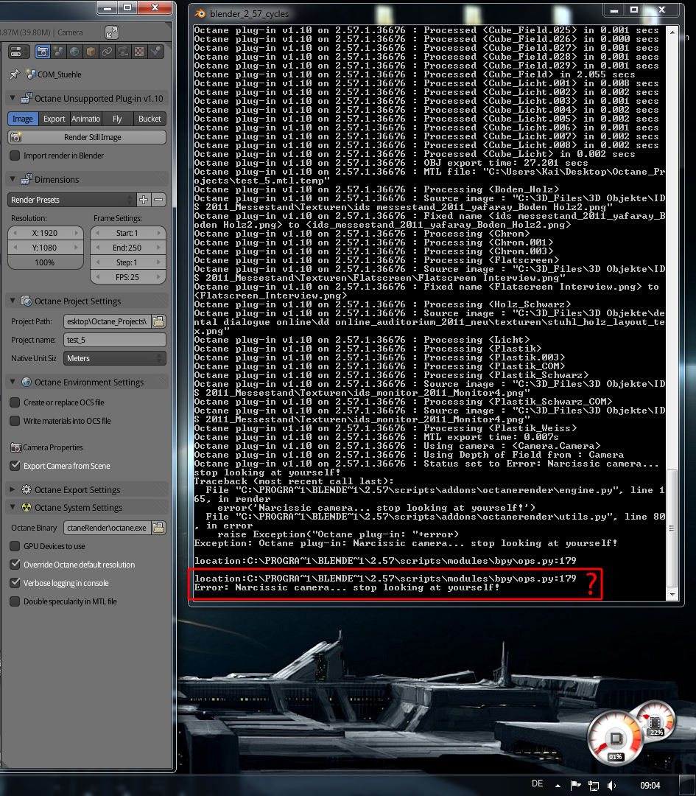Enable Create or replace OCS file

15,402
